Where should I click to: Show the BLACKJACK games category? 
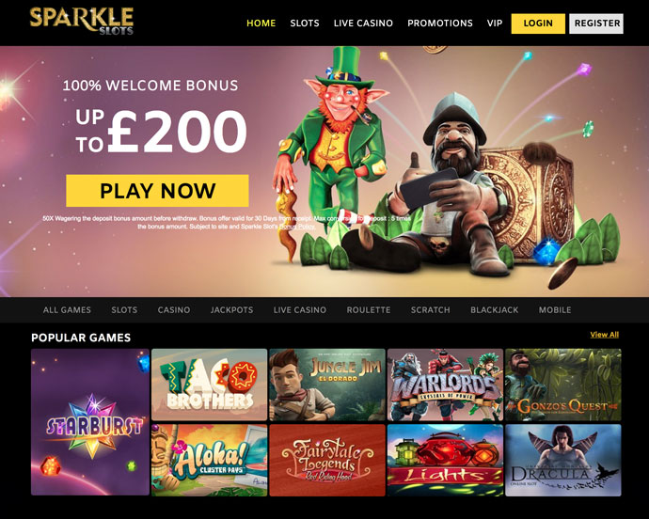(x=494, y=310)
